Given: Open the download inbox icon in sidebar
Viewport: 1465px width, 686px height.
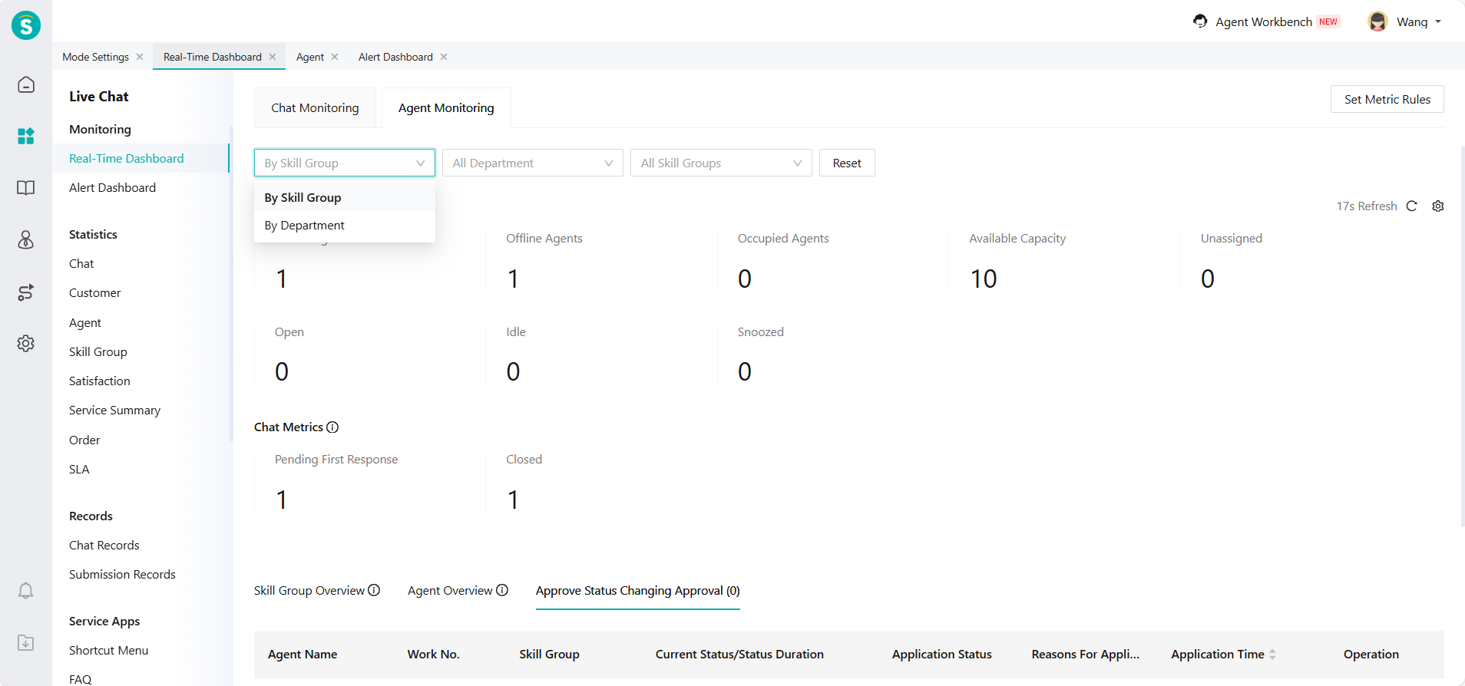Looking at the screenshot, I should (x=26, y=642).
